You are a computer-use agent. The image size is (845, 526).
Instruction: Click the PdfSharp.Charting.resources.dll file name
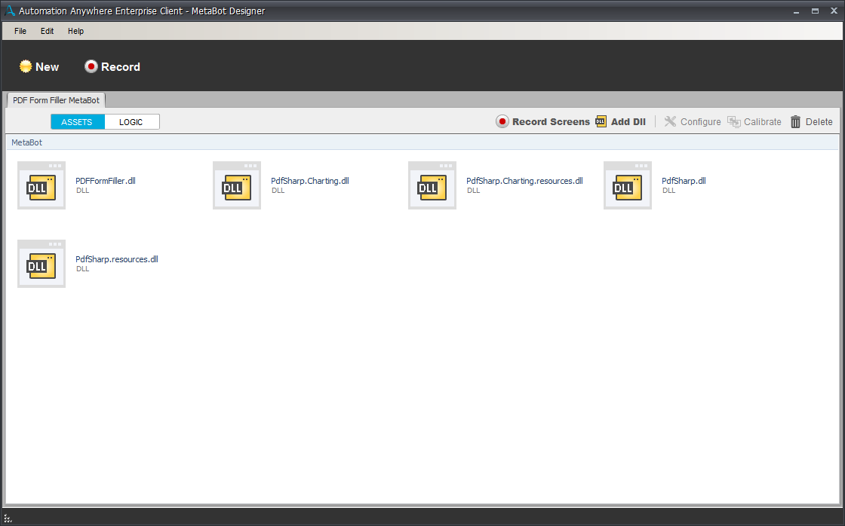click(524, 181)
